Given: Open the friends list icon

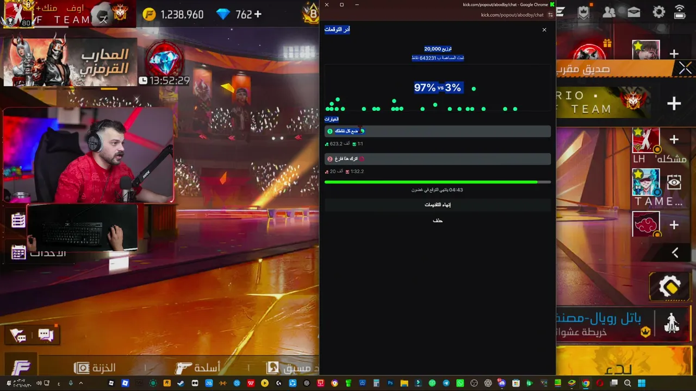Looking at the screenshot, I should point(610,12).
